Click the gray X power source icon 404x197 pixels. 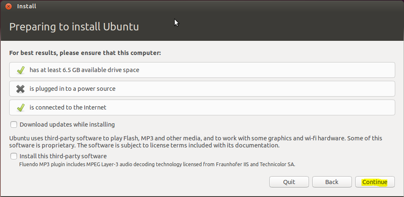click(x=20, y=89)
